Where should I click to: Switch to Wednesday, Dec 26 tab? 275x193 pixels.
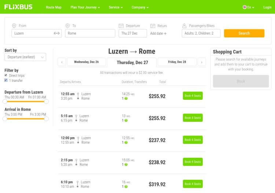point(87,62)
